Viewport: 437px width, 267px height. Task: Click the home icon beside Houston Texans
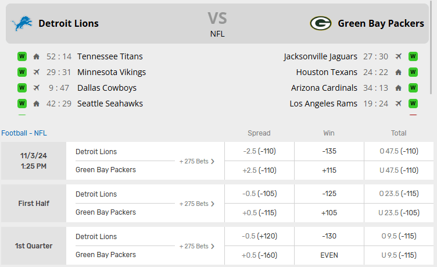[398, 72]
